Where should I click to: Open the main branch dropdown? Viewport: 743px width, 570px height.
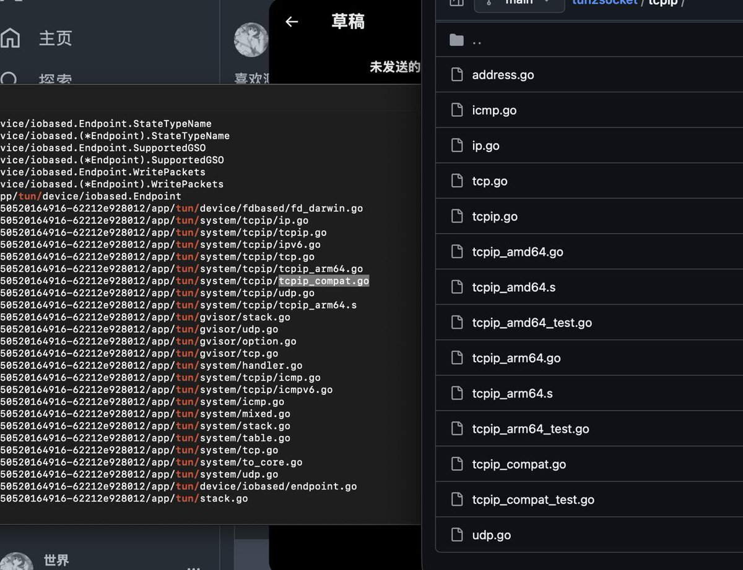coord(519,4)
